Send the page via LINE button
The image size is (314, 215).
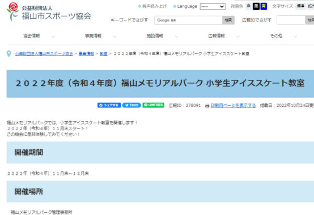point(154,105)
